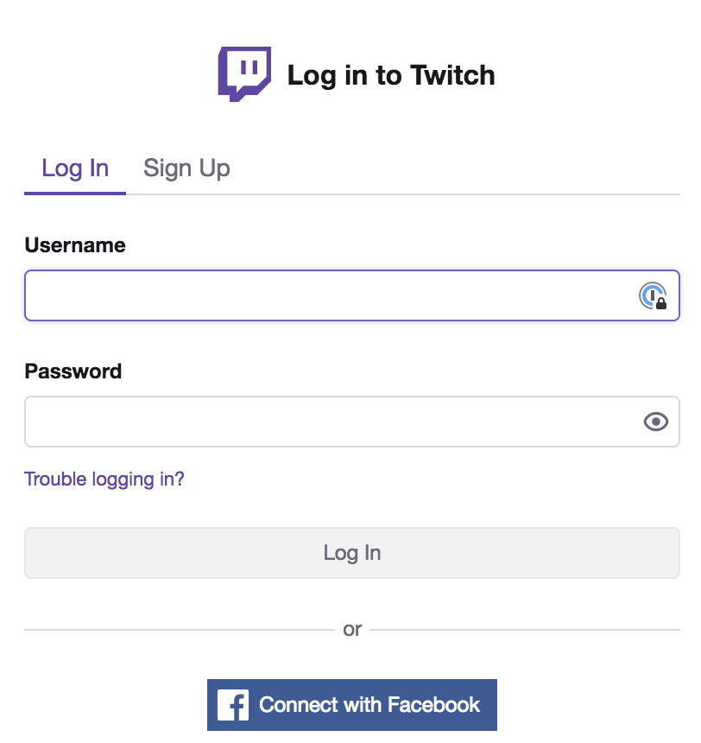Open the password manager icon in Username field
Screen dimensions: 701x743
pos(654,295)
